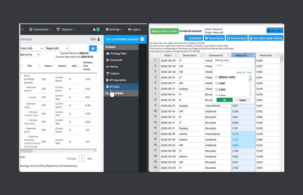Open the Scorecards menu in the top bar

pyautogui.click(x=40, y=29)
